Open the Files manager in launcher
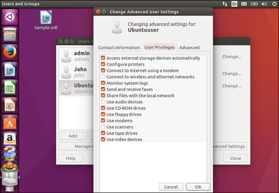The width and height of the screenshot is (279, 193). pyautogui.click(x=10, y=34)
